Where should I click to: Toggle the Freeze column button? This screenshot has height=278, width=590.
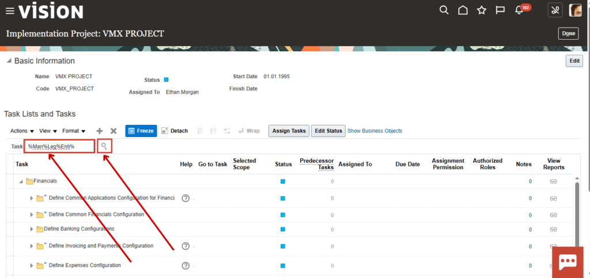click(x=141, y=131)
